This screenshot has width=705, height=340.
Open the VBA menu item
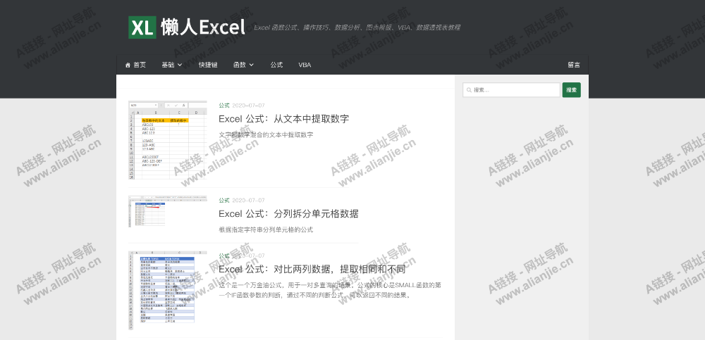click(305, 65)
